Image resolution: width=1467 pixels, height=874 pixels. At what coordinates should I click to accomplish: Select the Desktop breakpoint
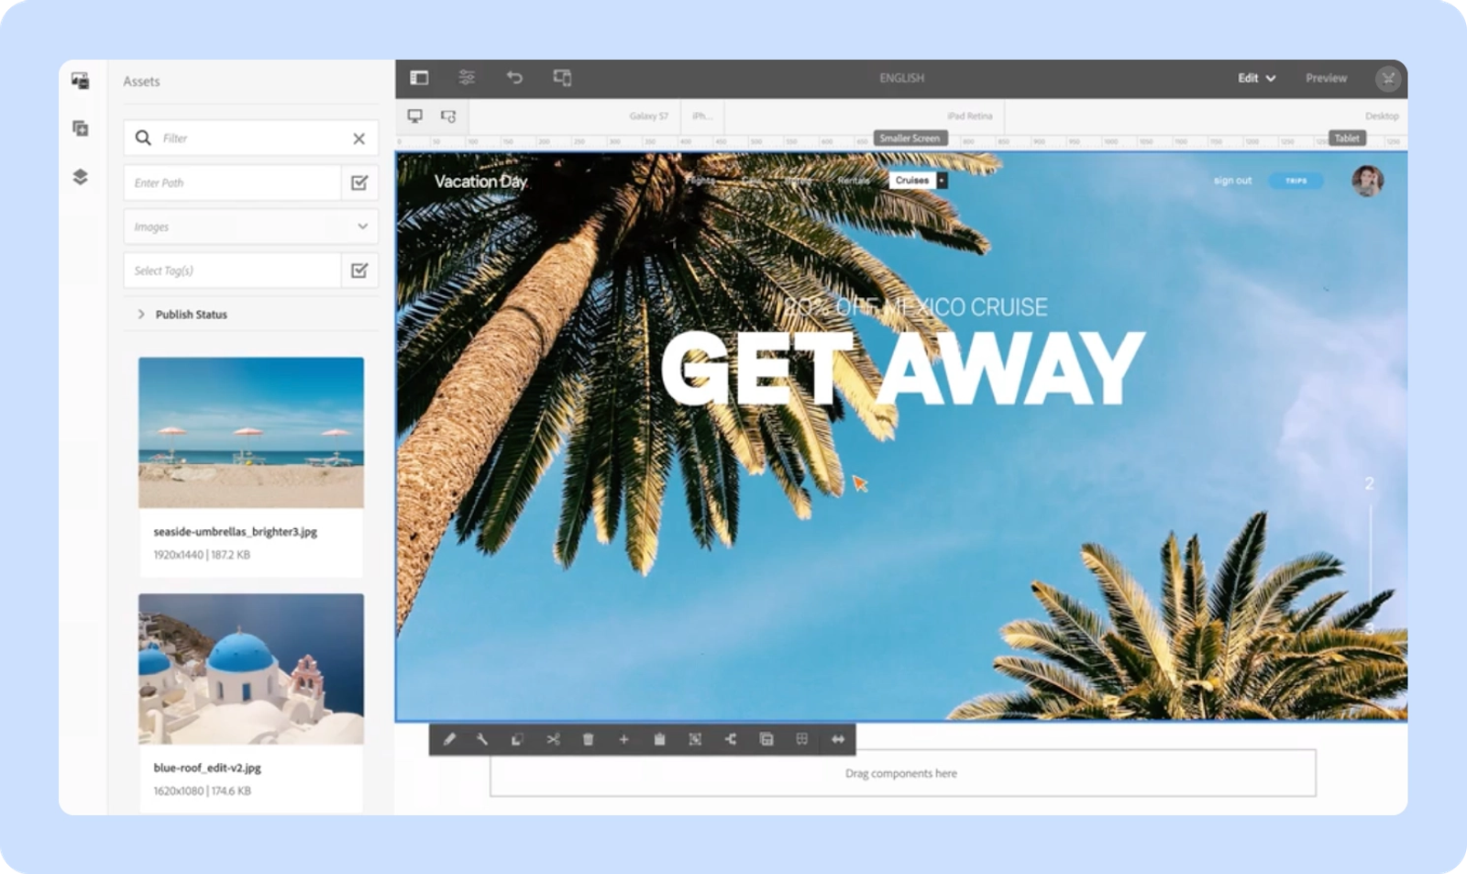coord(1381,116)
